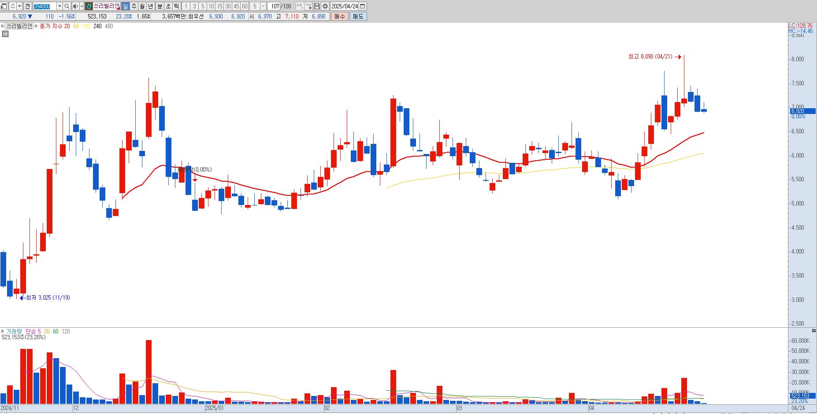Expand the speaker options dropdown arrow

tap(82, 6)
